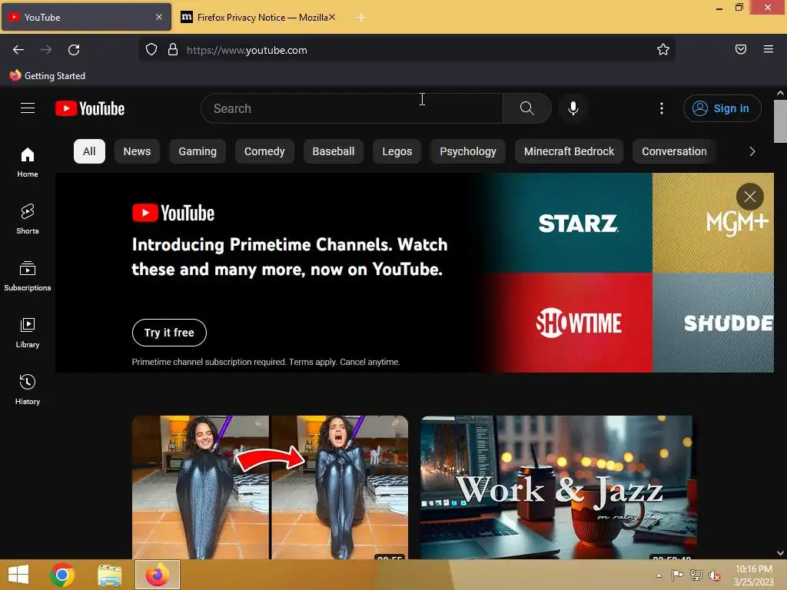Screen dimensions: 787x590
Task: Open Firefox application menu
Action: (769, 49)
